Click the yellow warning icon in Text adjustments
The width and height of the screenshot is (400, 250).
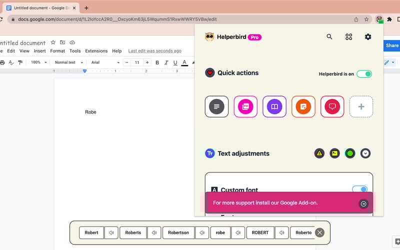tap(319, 153)
